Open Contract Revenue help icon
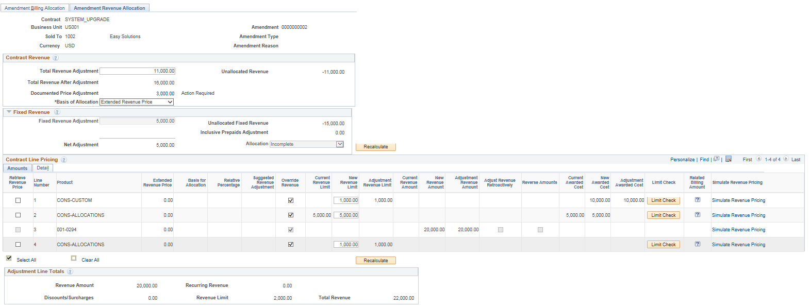Screen dimensions: 810x307 (x=56, y=58)
